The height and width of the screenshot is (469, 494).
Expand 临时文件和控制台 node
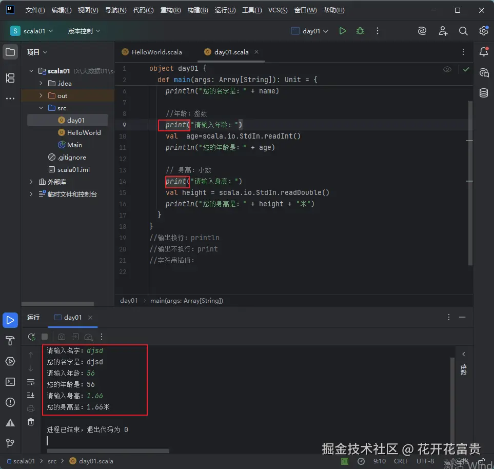(x=31, y=194)
